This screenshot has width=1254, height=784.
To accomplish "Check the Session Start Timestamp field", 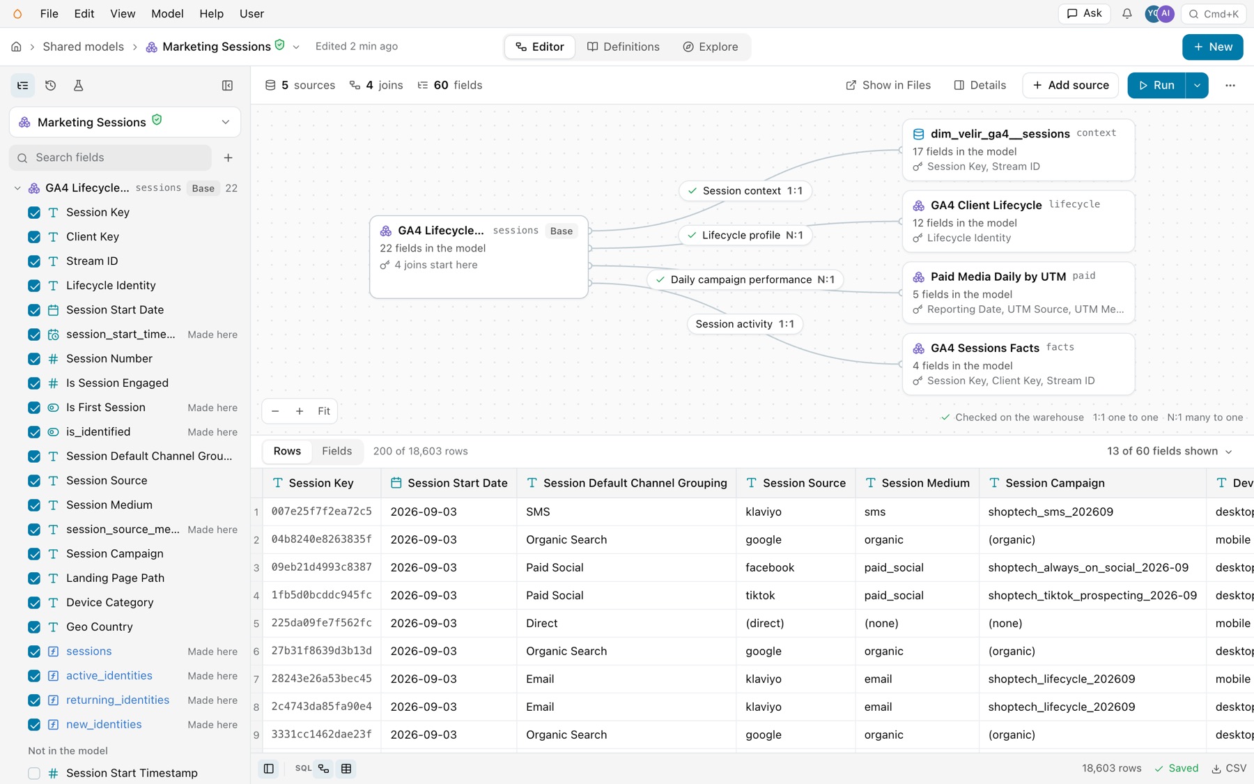I will pyautogui.click(x=34, y=774).
